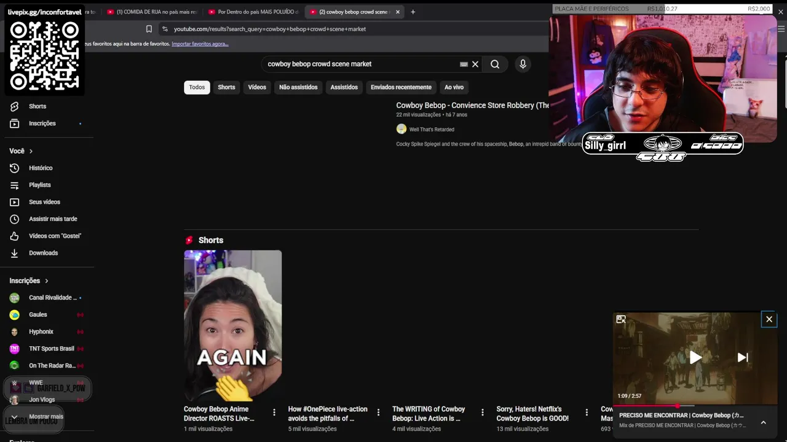The width and height of the screenshot is (787, 442).
Task: Open Assistir mais tarde list
Action: (53, 219)
